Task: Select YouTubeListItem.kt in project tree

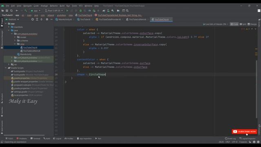Action: pos(32,51)
